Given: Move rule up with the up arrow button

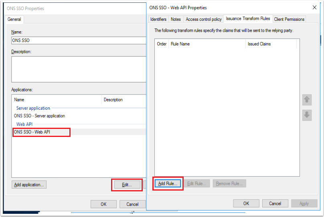Looking at the screenshot, I should pyautogui.click(x=307, y=100).
